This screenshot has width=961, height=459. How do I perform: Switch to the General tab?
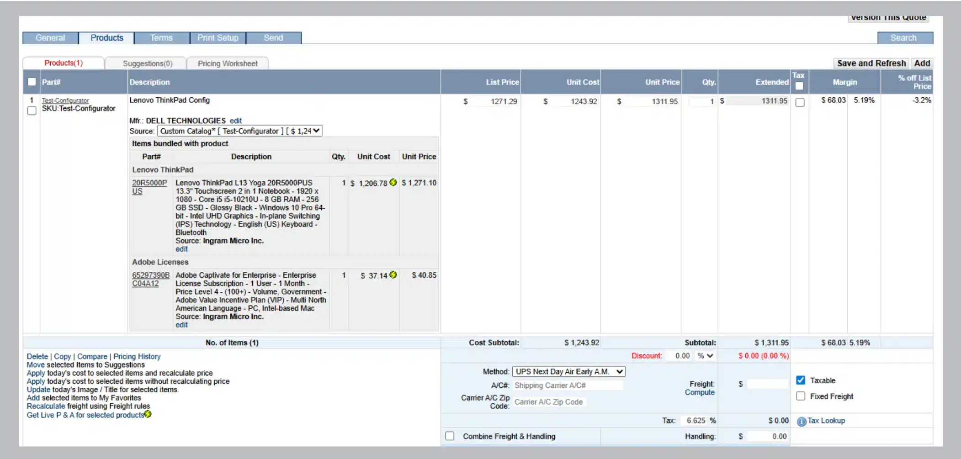tap(50, 38)
